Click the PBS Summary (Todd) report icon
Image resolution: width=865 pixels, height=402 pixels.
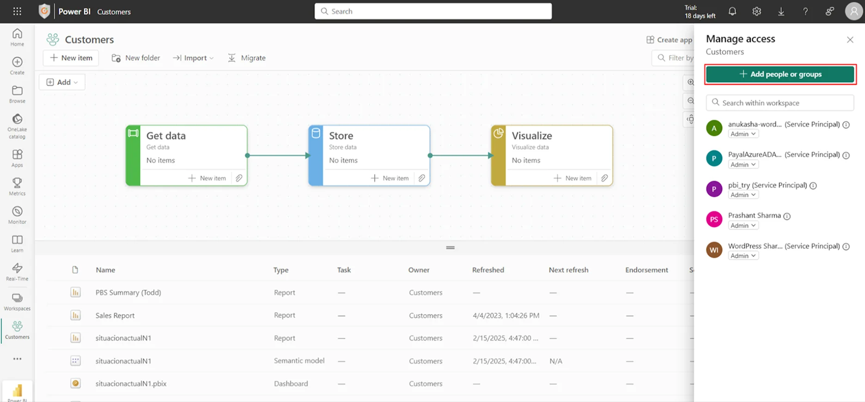click(x=75, y=292)
